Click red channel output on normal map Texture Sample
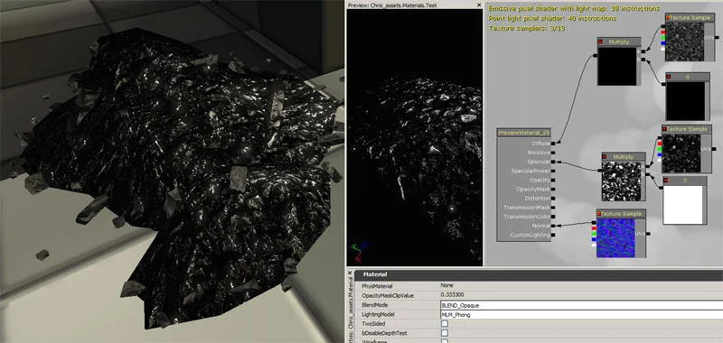This screenshot has width=723, height=343. tap(594, 228)
